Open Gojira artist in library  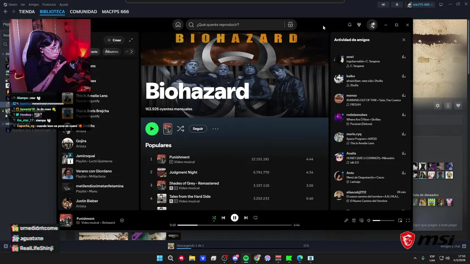99,143
